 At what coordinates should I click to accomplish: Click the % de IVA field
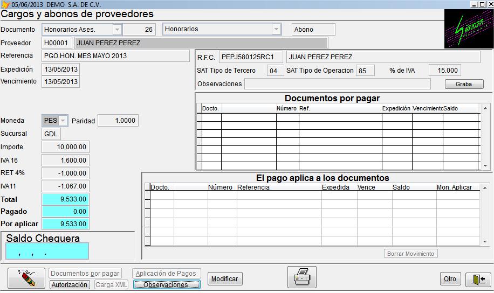445,70
